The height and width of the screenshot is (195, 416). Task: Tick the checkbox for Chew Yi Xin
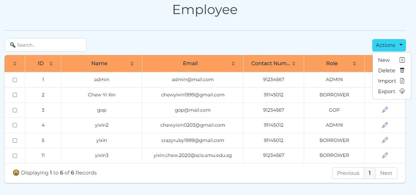pos(15,95)
